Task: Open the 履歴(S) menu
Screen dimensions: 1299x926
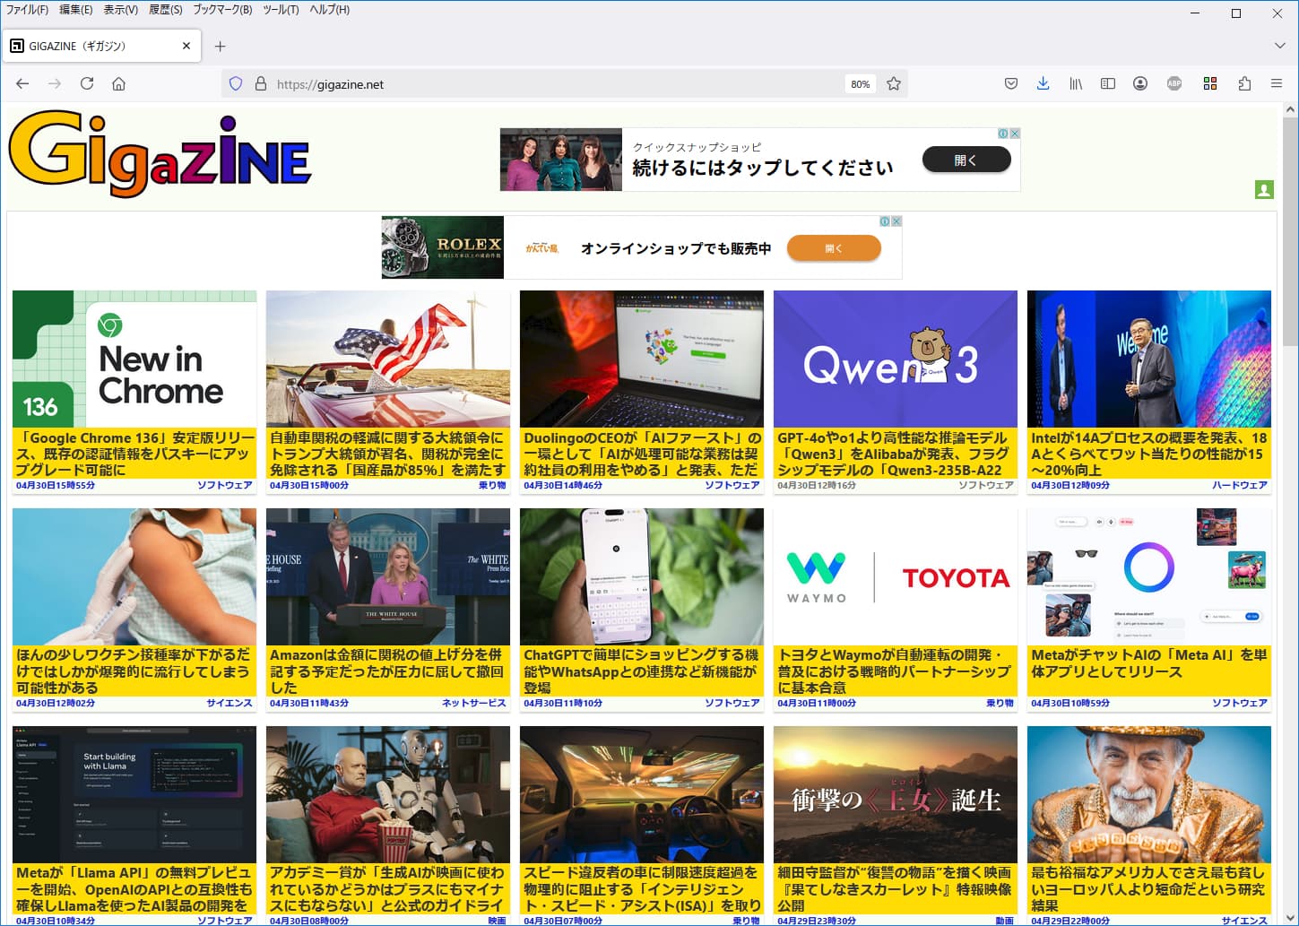Action: pyautogui.click(x=166, y=10)
